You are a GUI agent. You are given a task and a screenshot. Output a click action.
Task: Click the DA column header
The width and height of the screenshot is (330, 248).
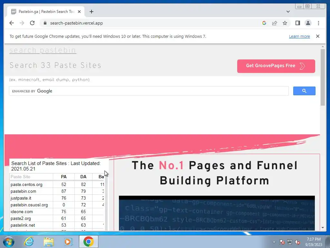83,177
